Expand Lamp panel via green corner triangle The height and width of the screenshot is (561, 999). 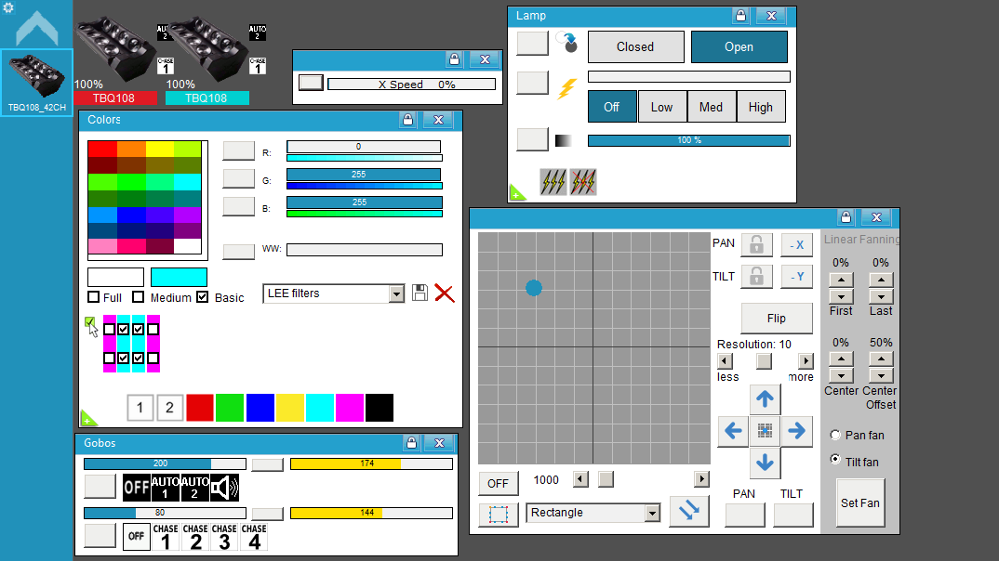tap(516, 192)
